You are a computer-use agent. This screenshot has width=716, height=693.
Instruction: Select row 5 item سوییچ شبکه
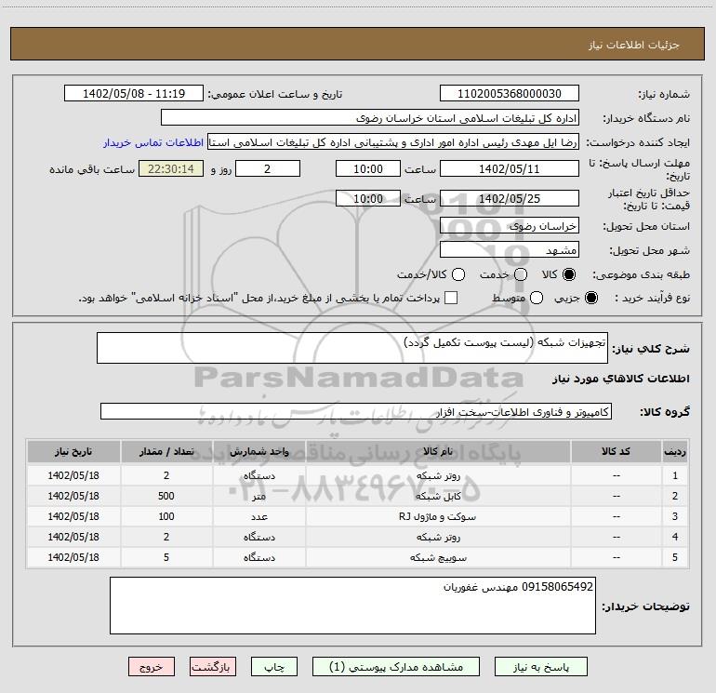tap(438, 558)
